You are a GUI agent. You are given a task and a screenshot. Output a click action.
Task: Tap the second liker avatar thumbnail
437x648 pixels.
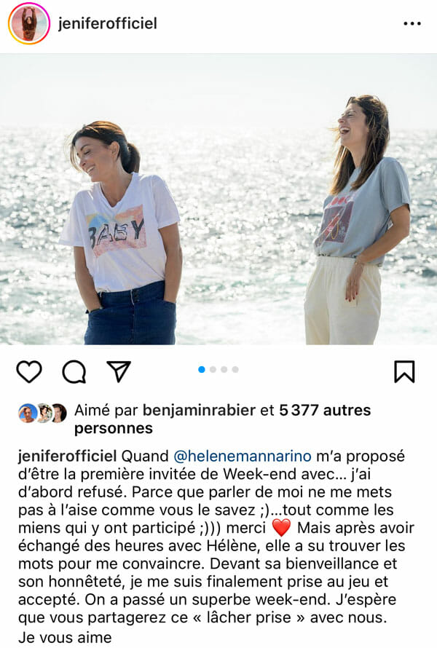(44, 413)
